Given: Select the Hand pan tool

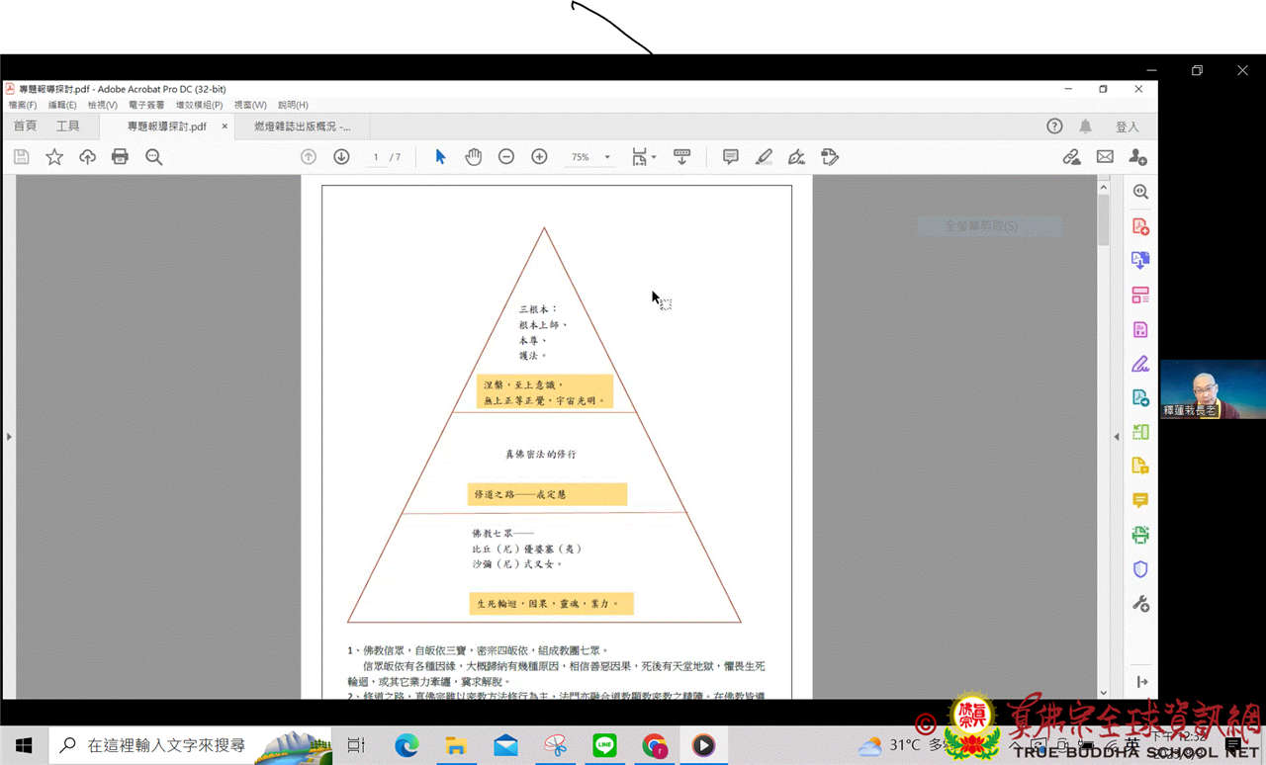Looking at the screenshot, I should point(473,157).
